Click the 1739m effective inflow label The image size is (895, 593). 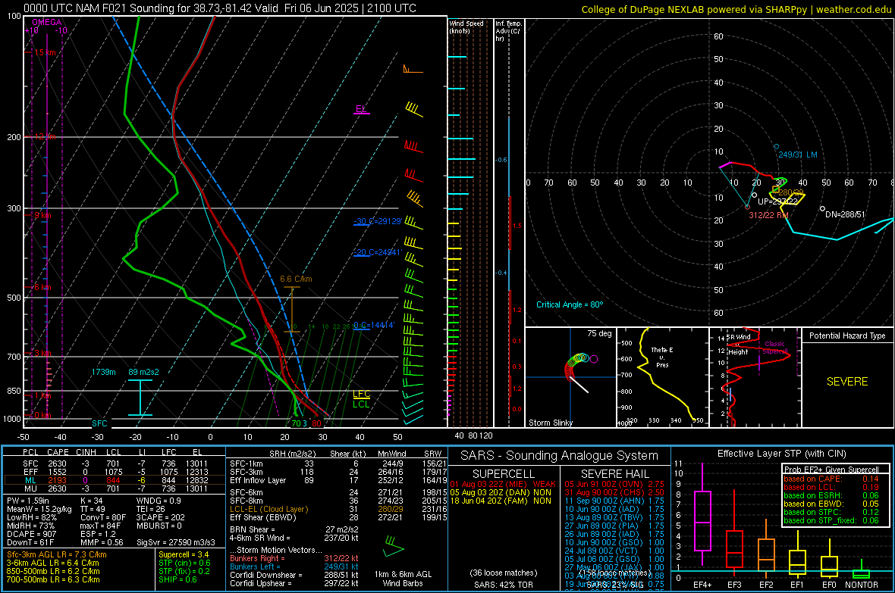[x=103, y=372]
